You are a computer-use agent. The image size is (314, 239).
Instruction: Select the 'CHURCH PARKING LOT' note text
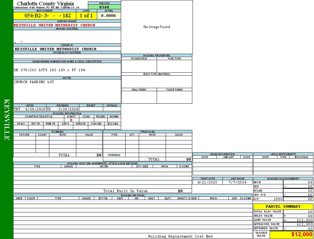(x=34, y=82)
